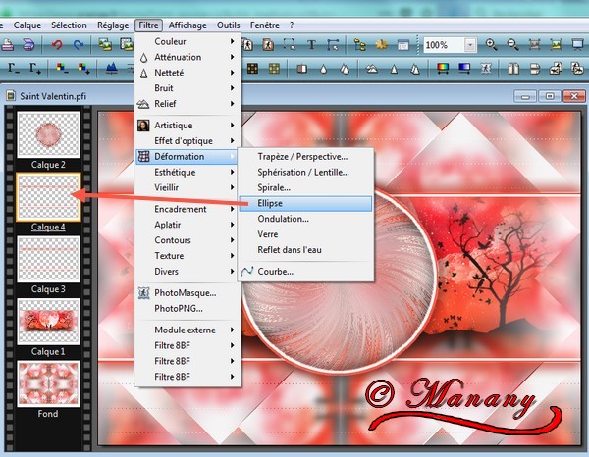Expand the Effet d'optique submenu
This screenshot has height=457, width=589.
tap(187, 140)
